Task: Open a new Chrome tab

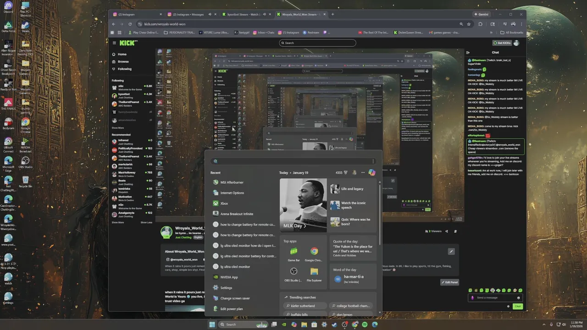Action: [x=332, y=14]
